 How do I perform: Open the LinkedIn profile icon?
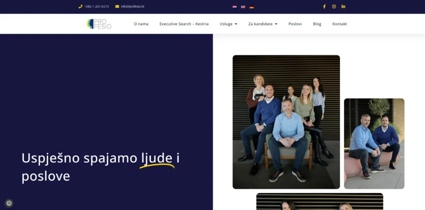click(x=343, y=7)
